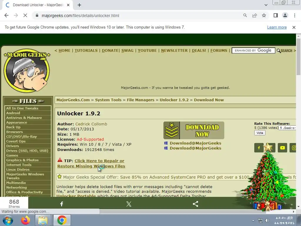Click the zoom magnifier icon in address bar
Image resolution: width=301 pixels, height=226 pixels.
point(245,16)
